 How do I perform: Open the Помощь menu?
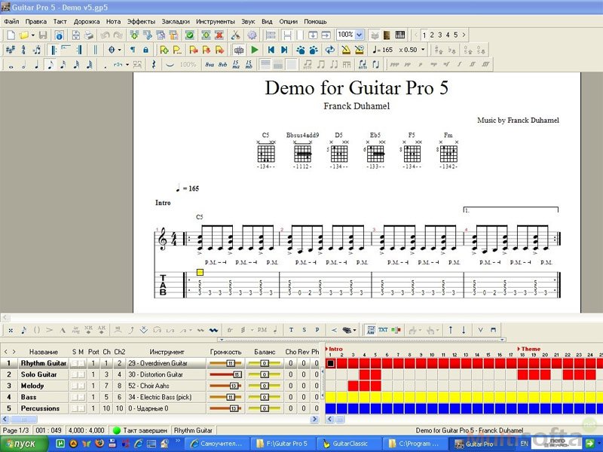click(315, 22)
